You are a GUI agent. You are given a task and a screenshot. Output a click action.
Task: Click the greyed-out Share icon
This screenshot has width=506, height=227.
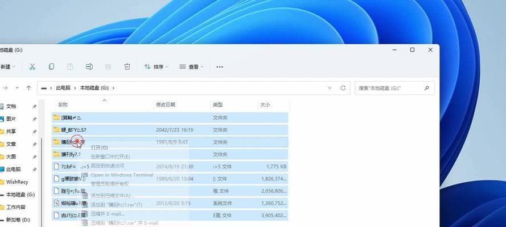point(108,67)
